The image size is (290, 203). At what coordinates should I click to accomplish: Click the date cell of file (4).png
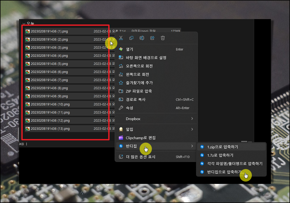pos(104,56)
